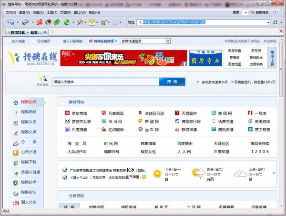
Task: Click the green go arrow beside address bar
Action: 275,22
